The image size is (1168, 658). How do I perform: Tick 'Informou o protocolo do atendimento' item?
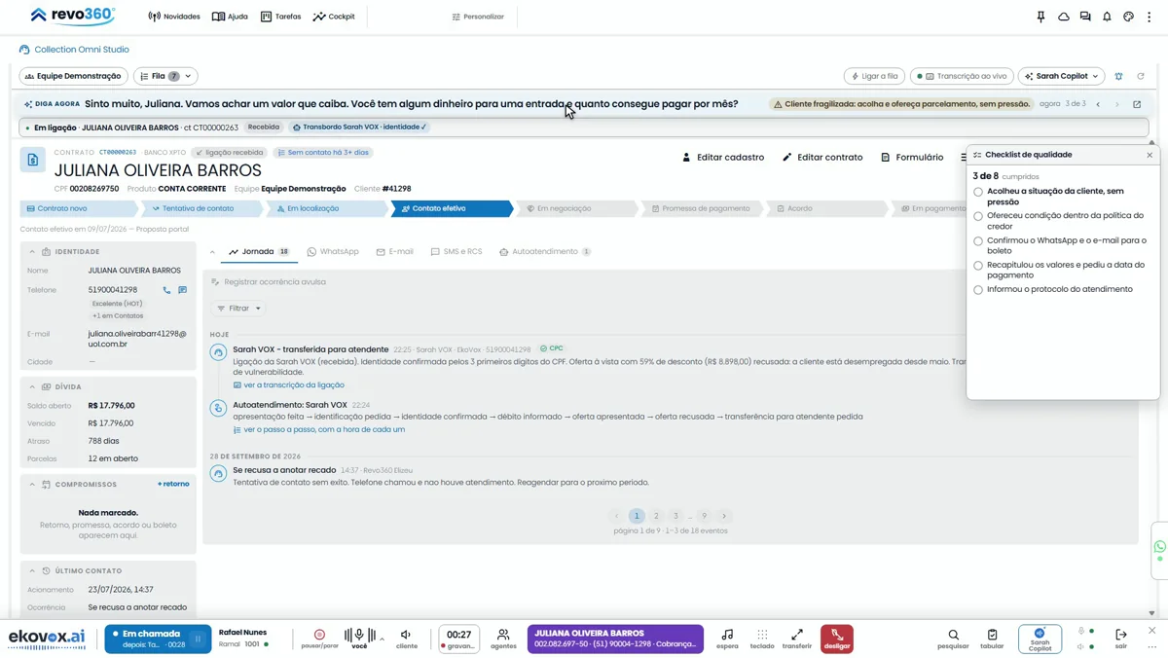point(978,289)
